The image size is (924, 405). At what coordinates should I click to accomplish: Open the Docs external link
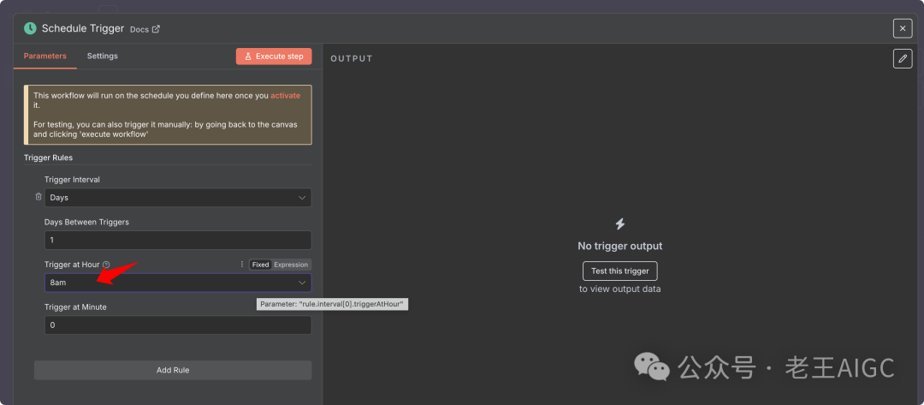[145, 29]
